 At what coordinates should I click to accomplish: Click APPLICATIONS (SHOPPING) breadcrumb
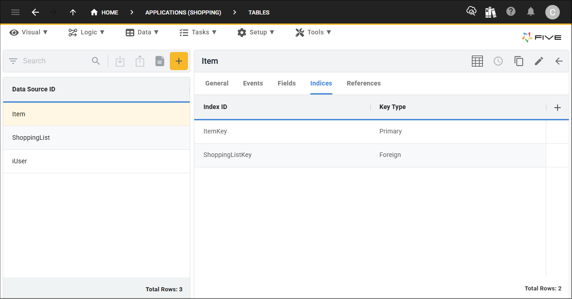[x=183, y=12]
